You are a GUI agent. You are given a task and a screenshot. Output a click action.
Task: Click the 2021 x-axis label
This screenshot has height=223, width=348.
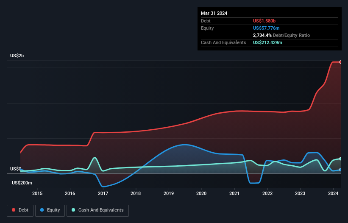[234, 193]
